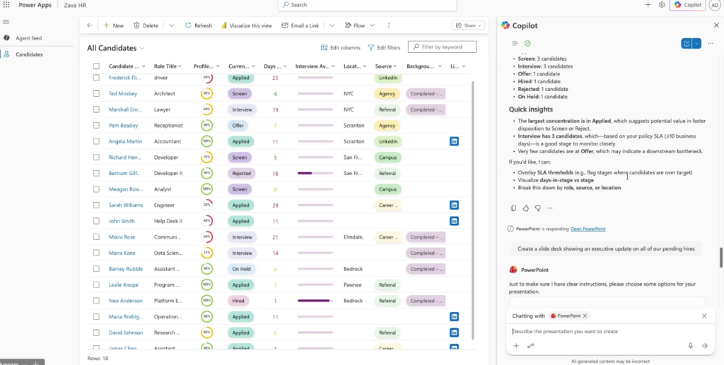Click the Open PowerPoint link
This screenshot has height=365, width=724.
(x=588, y=229)
